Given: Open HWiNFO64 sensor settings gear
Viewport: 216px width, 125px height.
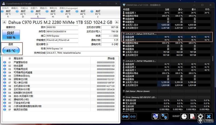Looking at the screenshot, I should (200, 116).
